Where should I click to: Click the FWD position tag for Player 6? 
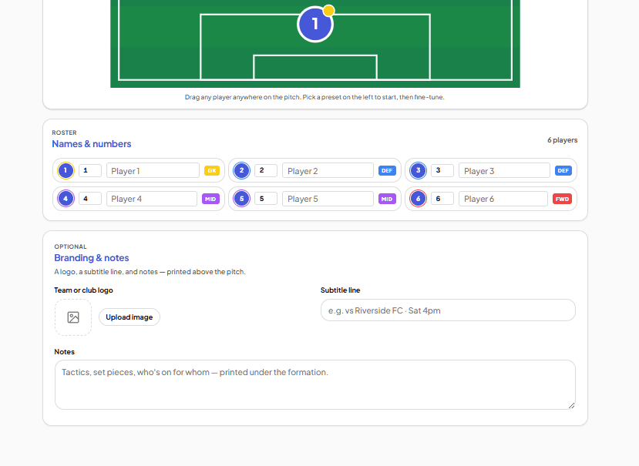coord(563,199)
